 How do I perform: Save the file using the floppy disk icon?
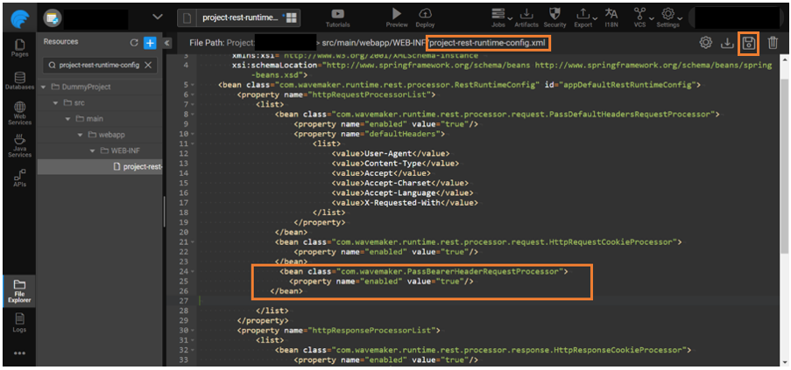point(748,43)
